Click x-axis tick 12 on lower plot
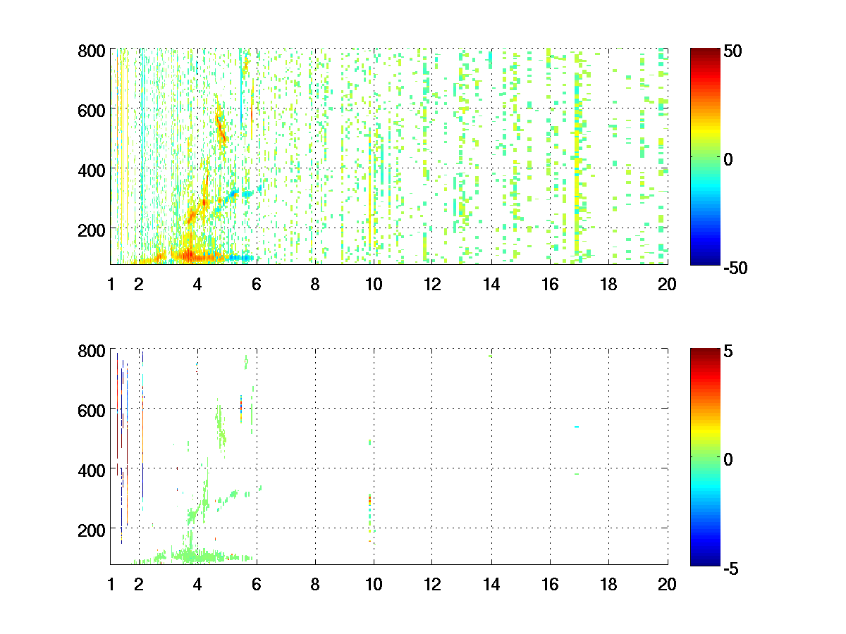The width and height of the screenshot is (846, 634). coord(432,584)
